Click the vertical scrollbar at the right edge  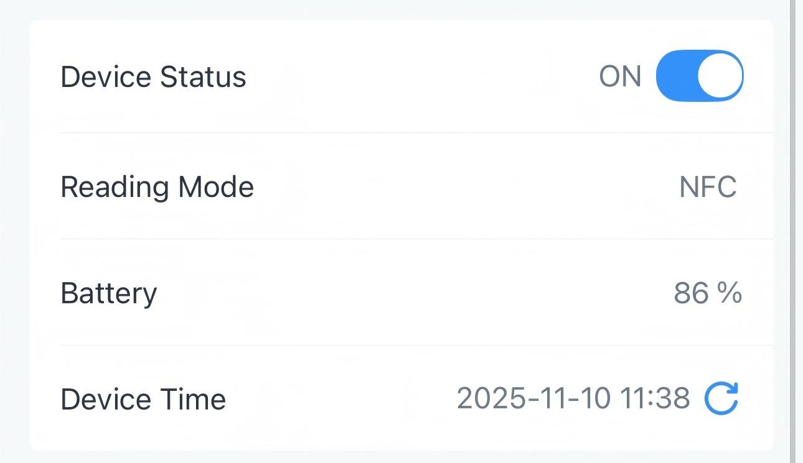coord(793,231)
